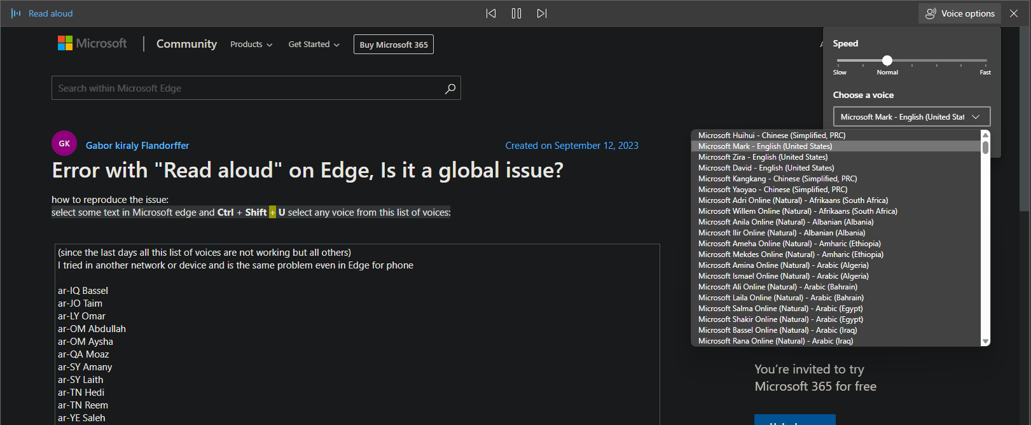Image resolution: width=1031 pixels, height=425 pixels.
Task: Click the article title about Read aloud error
Action: click(x=307, y=171)
